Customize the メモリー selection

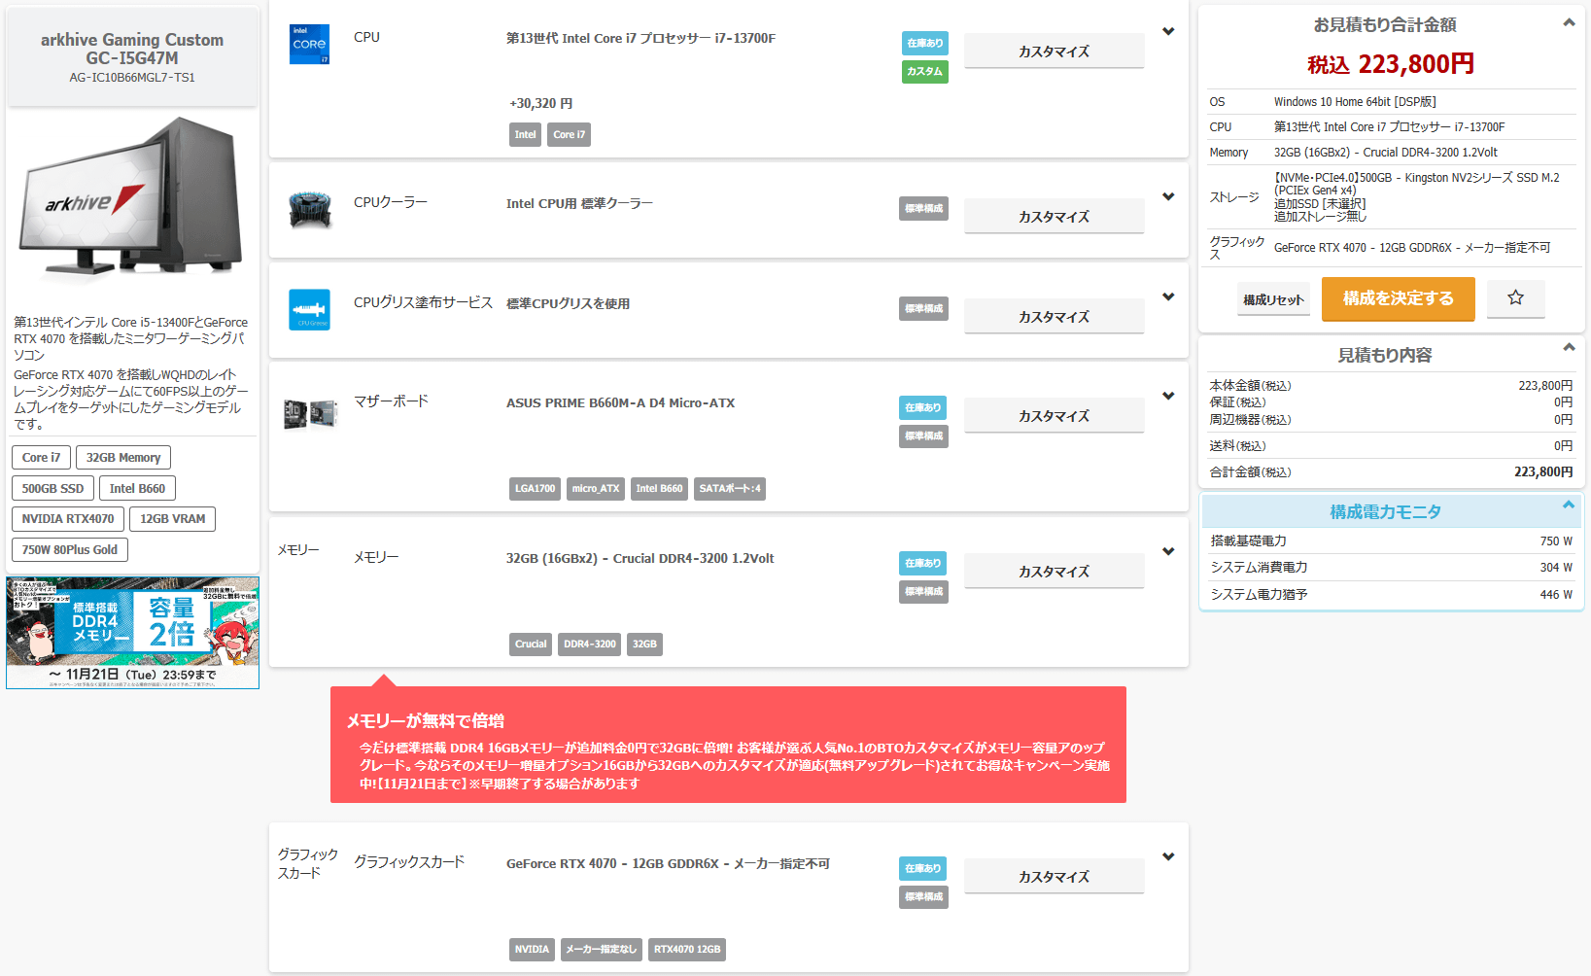(x=1054, y=572)
